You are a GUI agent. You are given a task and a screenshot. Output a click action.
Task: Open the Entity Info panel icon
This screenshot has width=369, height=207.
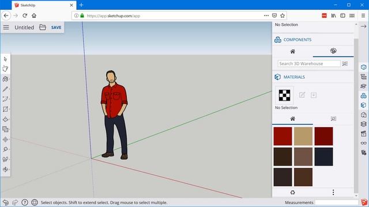click(x=364, y=67)
